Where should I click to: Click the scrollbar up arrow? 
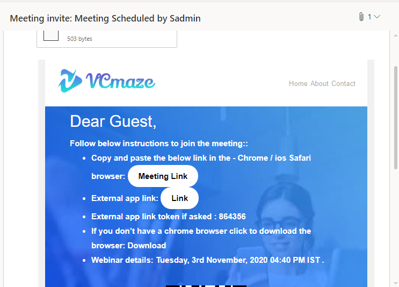[x=395, y=35]
